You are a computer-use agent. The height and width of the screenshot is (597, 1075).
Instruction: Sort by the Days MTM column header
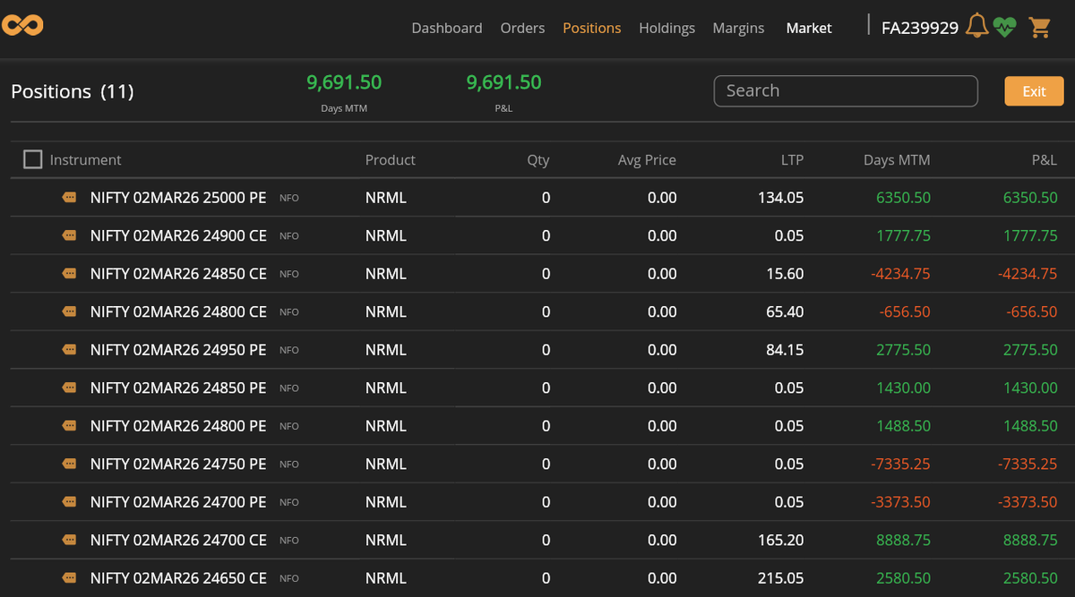897,160
